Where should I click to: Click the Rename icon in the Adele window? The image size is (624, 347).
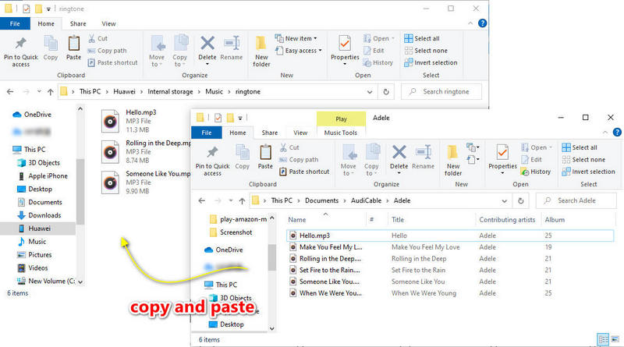coord(423,157)
